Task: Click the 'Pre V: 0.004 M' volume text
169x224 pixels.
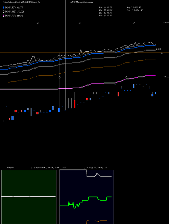Action: tap(135, 10)
